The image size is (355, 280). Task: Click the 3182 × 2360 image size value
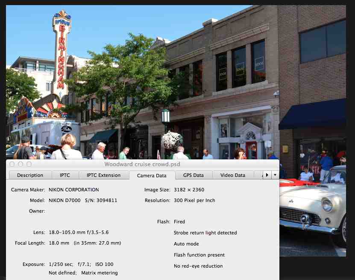(x=189, y=190)
